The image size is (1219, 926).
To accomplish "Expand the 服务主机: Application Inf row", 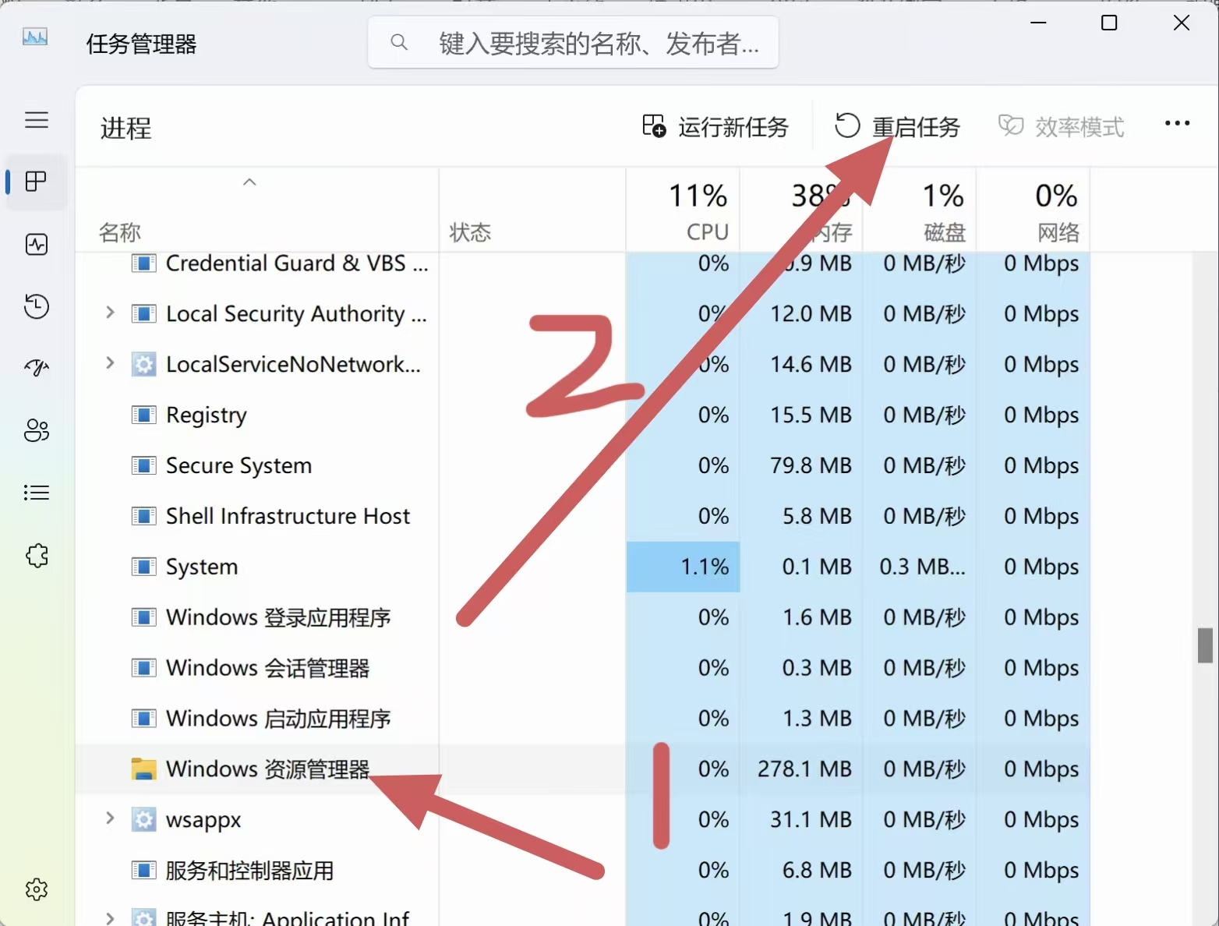I will [110, 917].
